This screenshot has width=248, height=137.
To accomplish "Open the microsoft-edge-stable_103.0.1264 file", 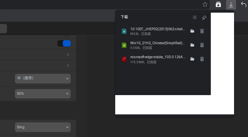I will coord(158,57).
